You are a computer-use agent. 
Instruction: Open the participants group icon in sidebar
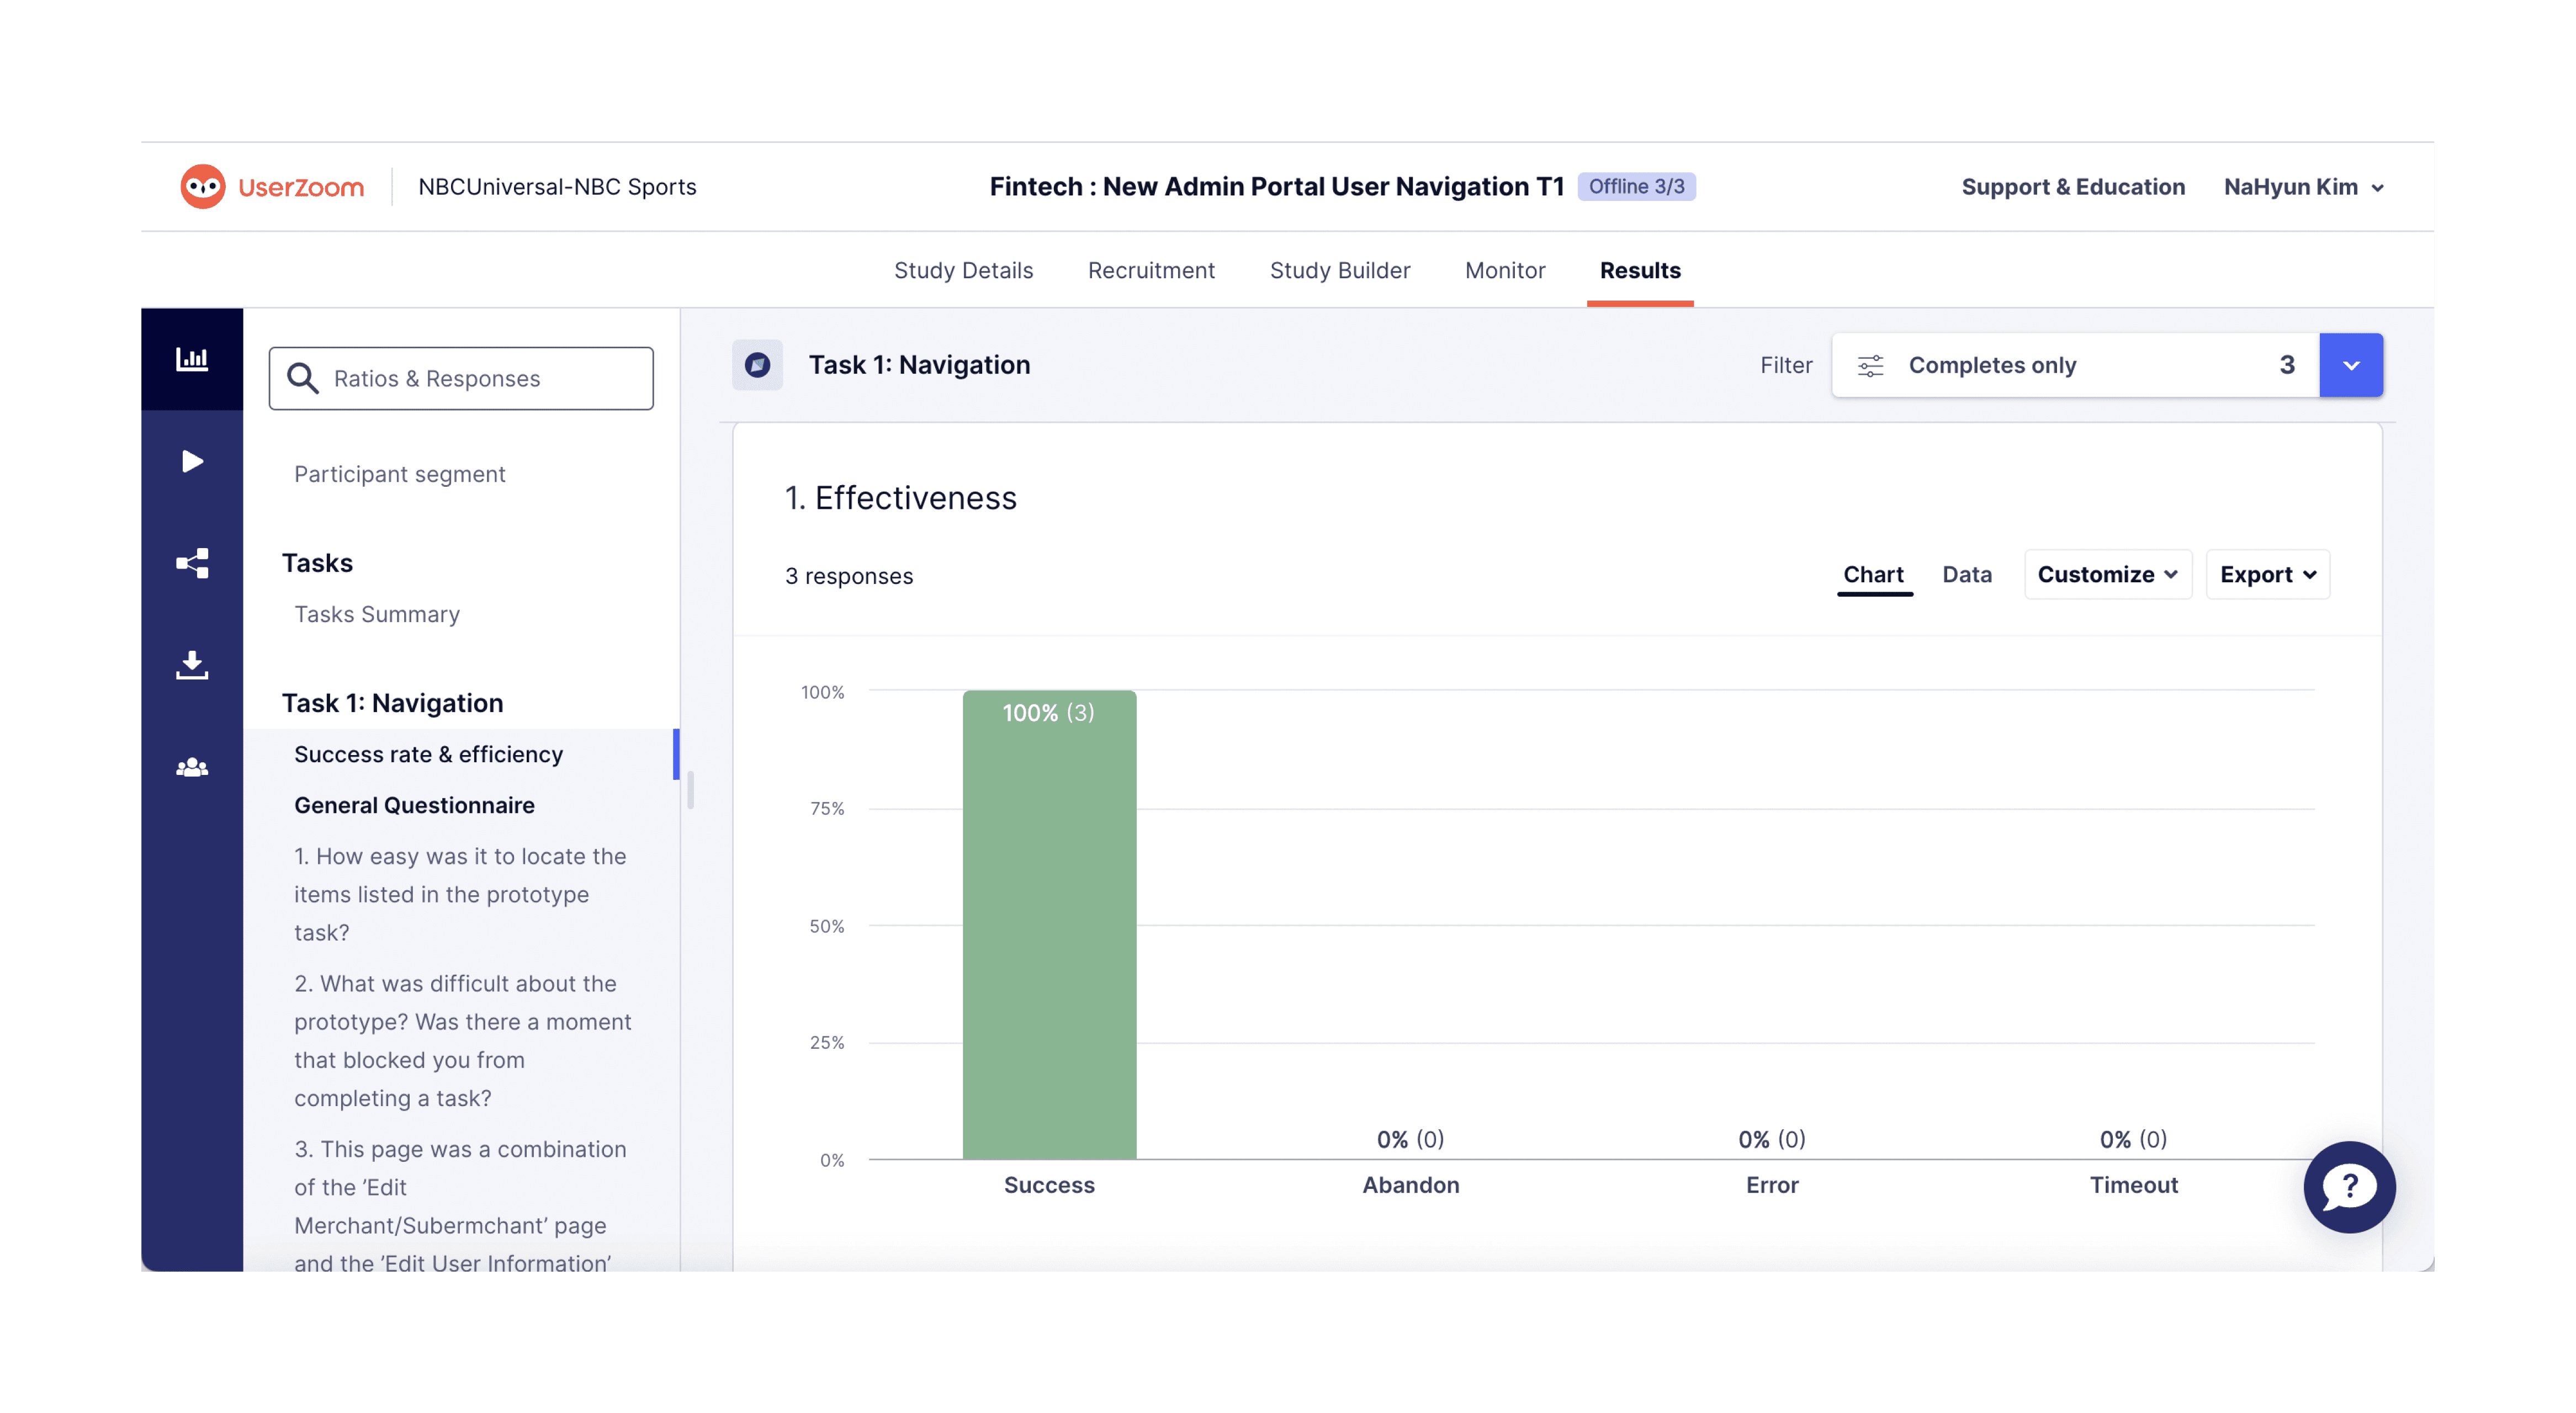(x=192, y=767)
